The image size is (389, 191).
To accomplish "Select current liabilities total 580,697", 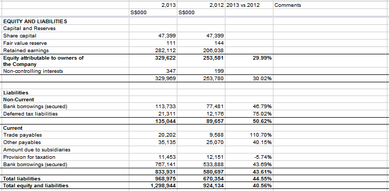I will coord(201,171).
